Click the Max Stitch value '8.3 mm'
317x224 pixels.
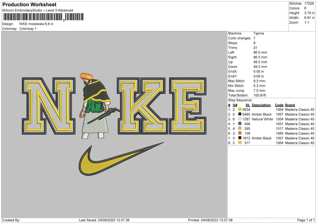259,81
